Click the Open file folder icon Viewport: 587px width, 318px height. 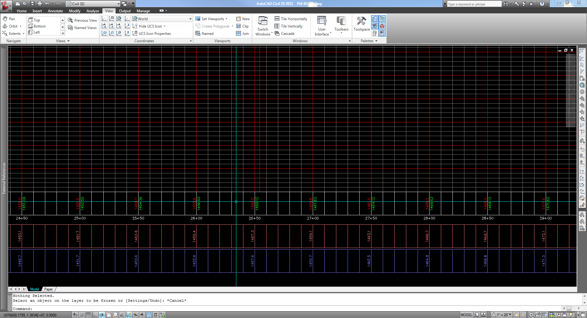pos(25,4)
